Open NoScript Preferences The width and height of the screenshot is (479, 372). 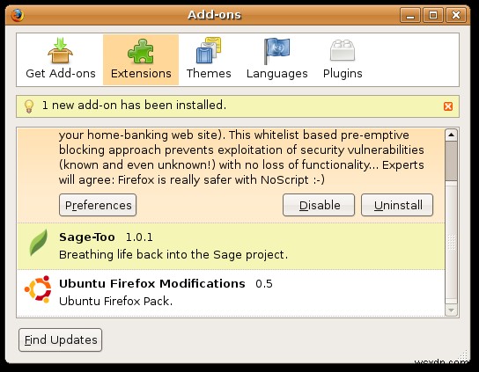[98, 205]
